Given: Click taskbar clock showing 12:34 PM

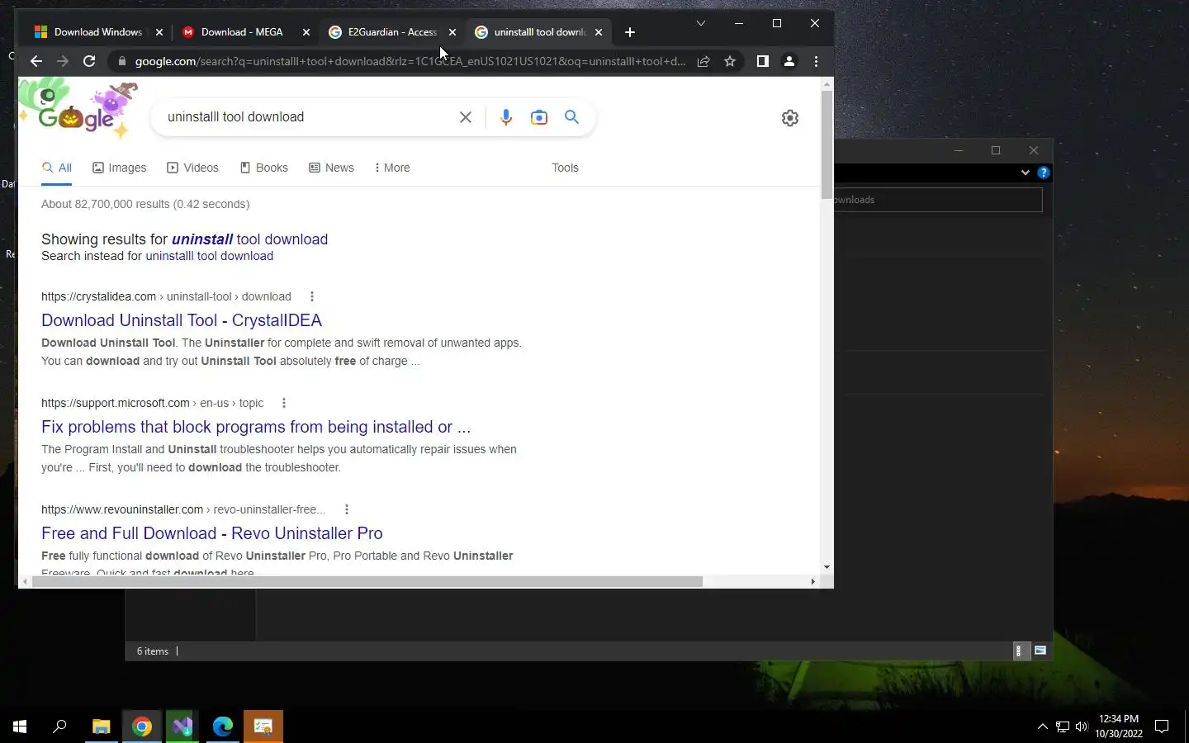Looking at the screenshot, I should tap(1119, 726).
